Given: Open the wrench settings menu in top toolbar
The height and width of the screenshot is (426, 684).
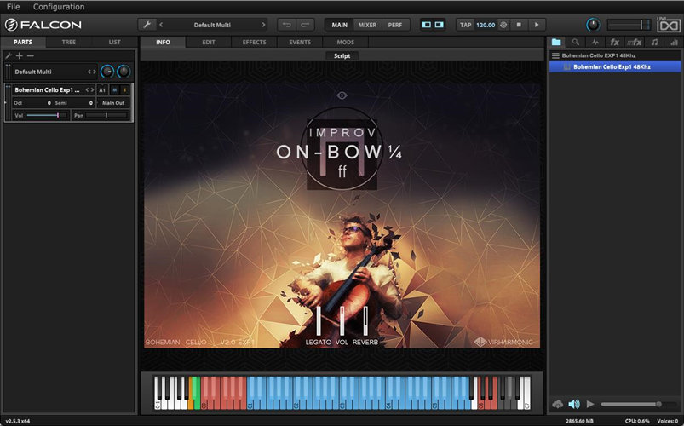Looking at the screenshot, I should (147, 25).
